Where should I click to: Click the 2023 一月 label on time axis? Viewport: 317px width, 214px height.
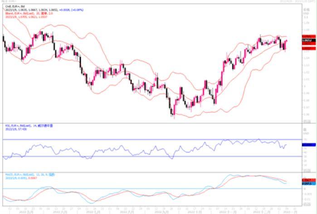click(289, 212)
